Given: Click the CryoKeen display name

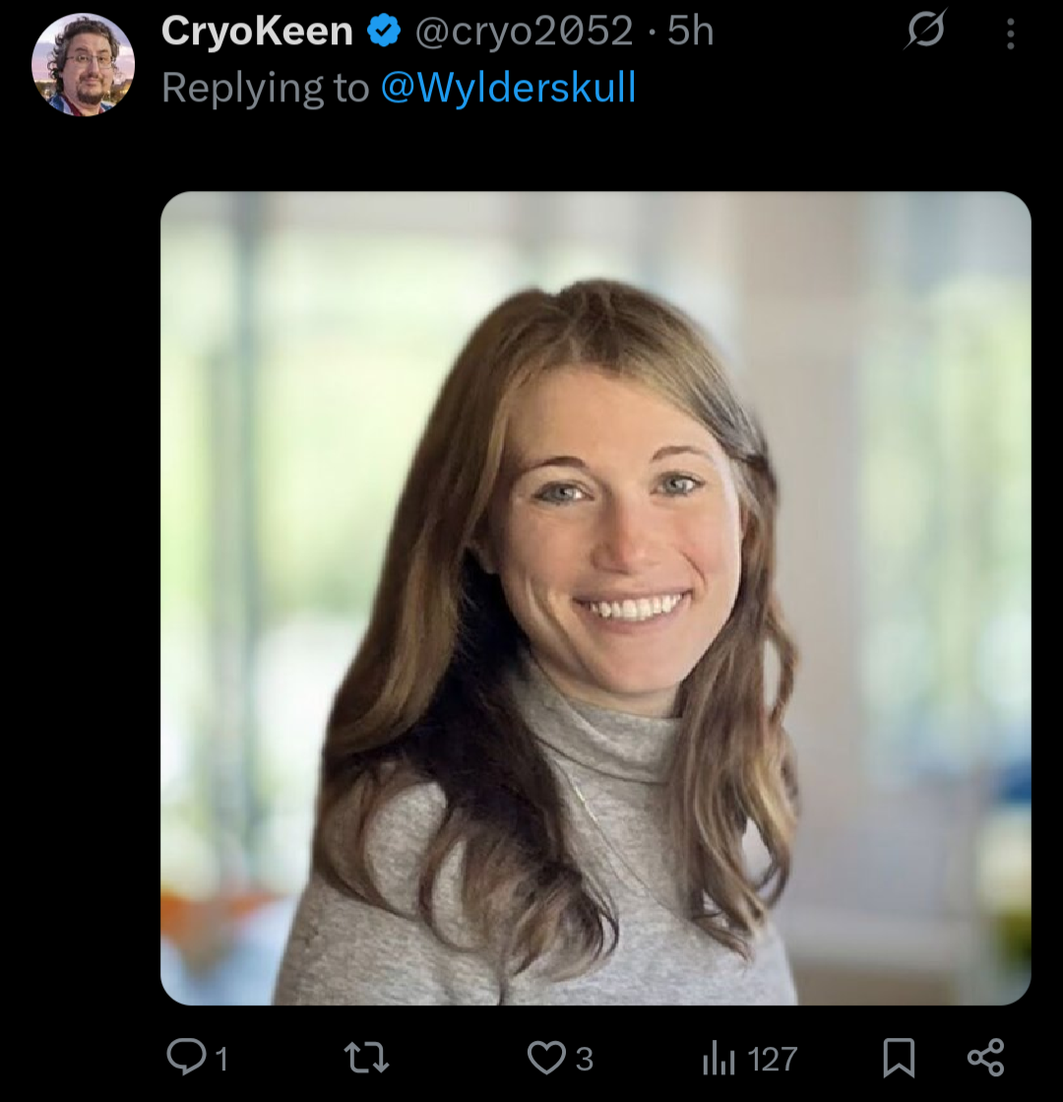Looking at the screenshot, I should pos(257,32).
